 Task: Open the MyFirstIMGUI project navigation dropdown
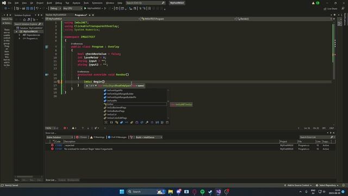[x=92, y=19]
